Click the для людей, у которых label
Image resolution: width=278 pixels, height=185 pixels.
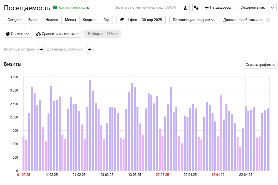[65, 49]
